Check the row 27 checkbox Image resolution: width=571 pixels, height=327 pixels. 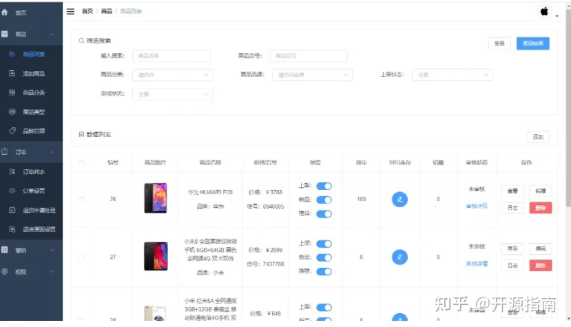coord(81,257)
